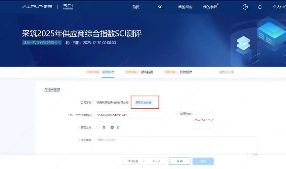Click 提交 button
The width and height of the screenshot is (286, 169).
pyautogui.click(x=203, y=161)
